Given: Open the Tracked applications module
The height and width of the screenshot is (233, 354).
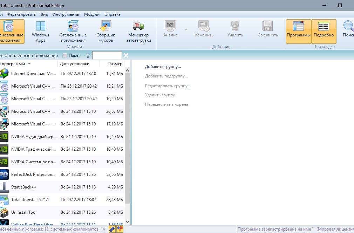Looking at the screenshot, I should [x=73, y=32].
